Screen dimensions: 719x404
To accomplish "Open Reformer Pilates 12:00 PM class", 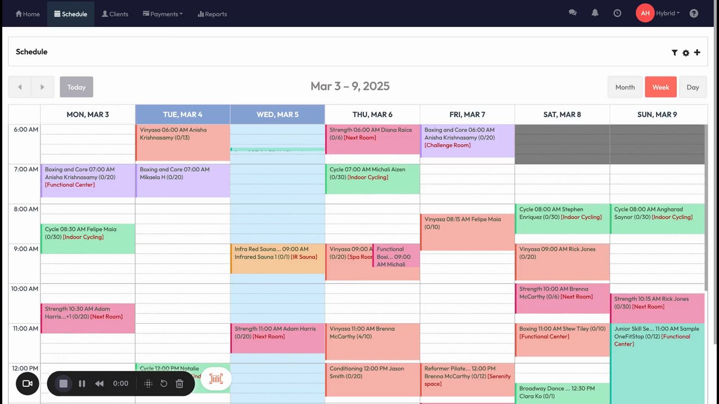I will point(467,380).
